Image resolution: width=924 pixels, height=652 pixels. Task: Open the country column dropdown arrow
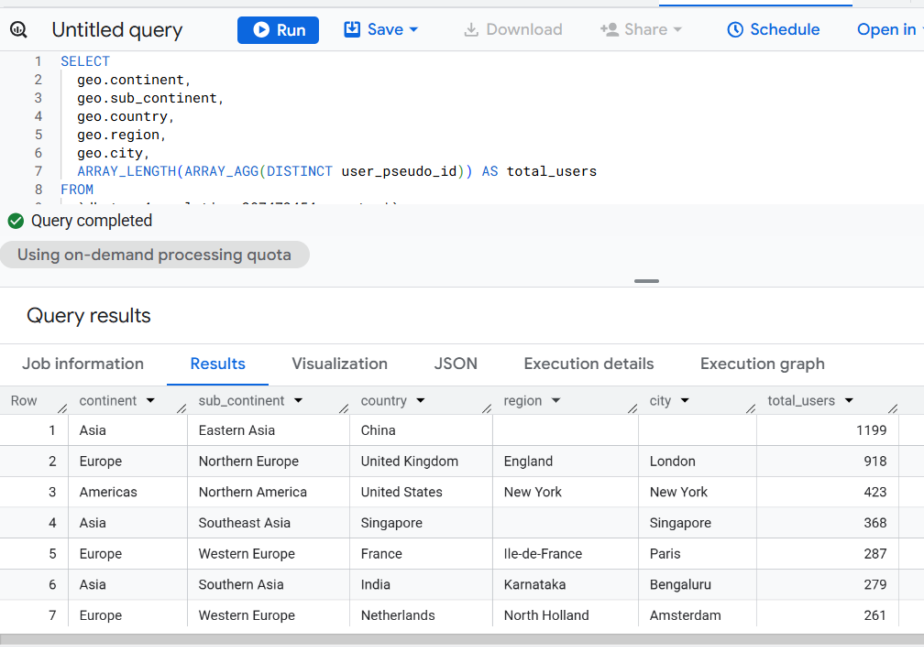click(x=421, y=401)
